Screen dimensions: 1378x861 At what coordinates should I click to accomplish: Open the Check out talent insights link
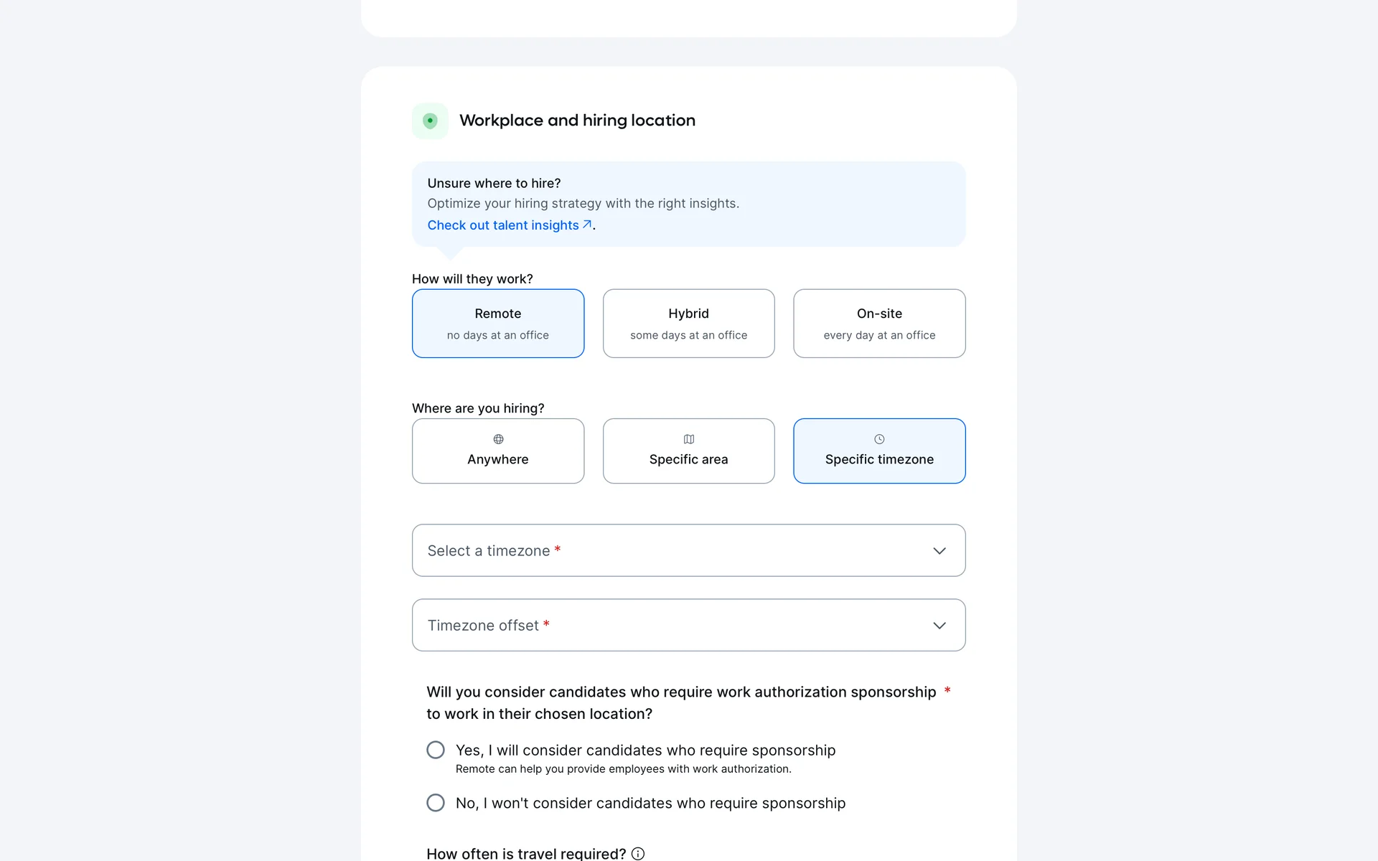click(x=503, y=225)
